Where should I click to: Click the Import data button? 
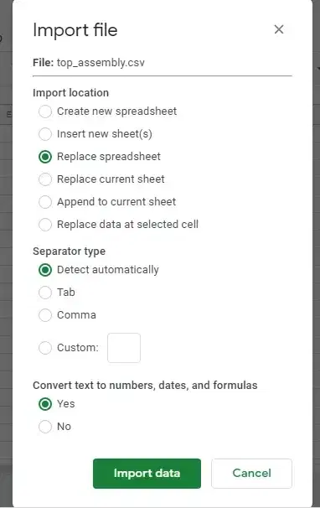[147, 474]
